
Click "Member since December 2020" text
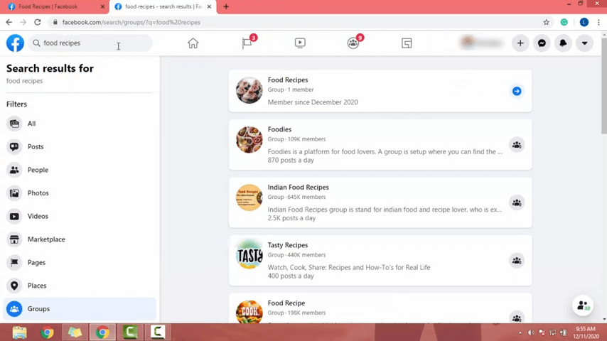(x=313, y=102)
